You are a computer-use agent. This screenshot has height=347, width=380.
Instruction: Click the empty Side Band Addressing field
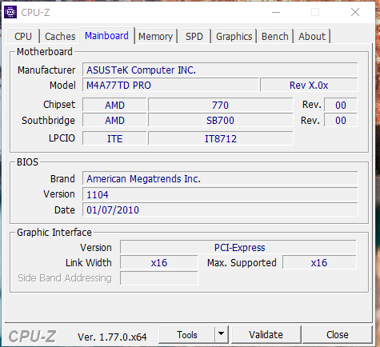159,278
